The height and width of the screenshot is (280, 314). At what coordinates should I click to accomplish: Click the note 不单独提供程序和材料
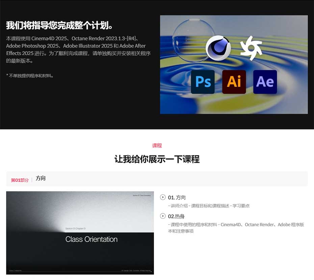click(30, 76)
